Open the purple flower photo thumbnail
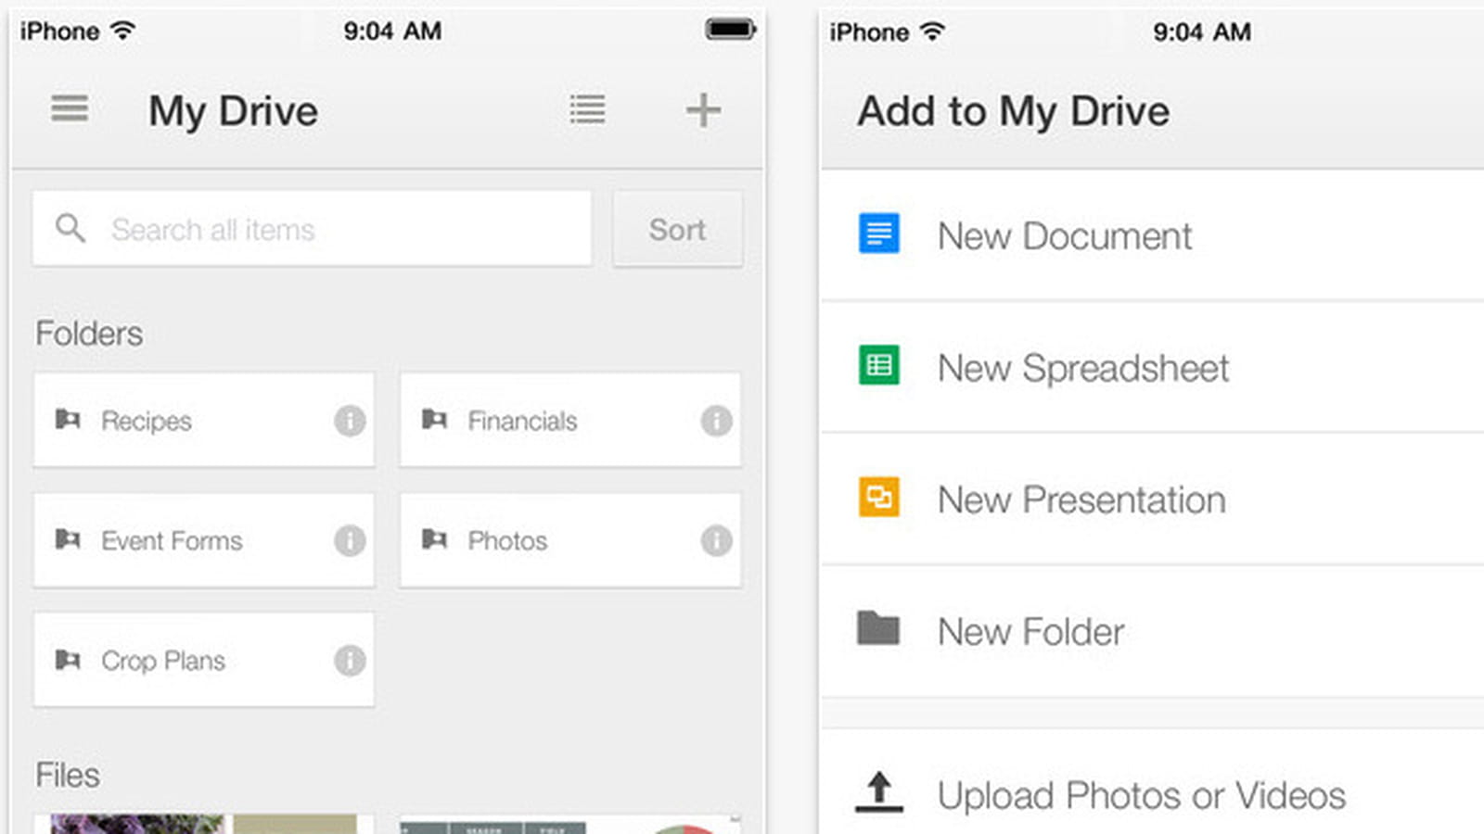The height and width of the screenshot is (834, 1484). click(137, 824)
